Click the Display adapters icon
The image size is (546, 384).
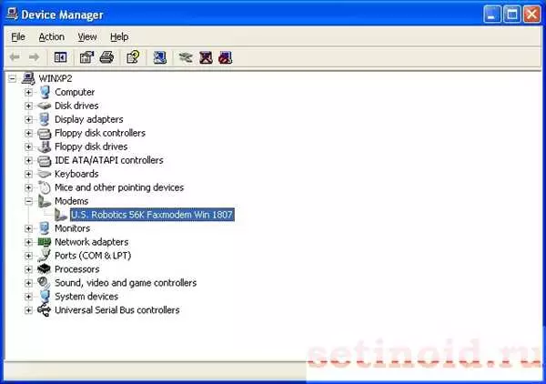[x=45, y=119]
